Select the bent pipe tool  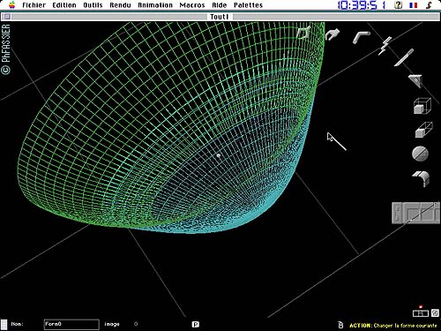point(362,37)
